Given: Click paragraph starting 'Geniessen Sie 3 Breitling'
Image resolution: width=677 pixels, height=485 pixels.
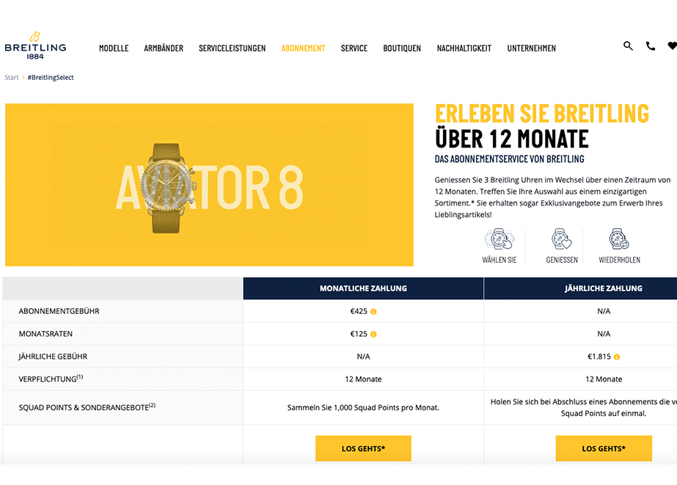Looking at the screenshot, I should click(x=552, y=197).
